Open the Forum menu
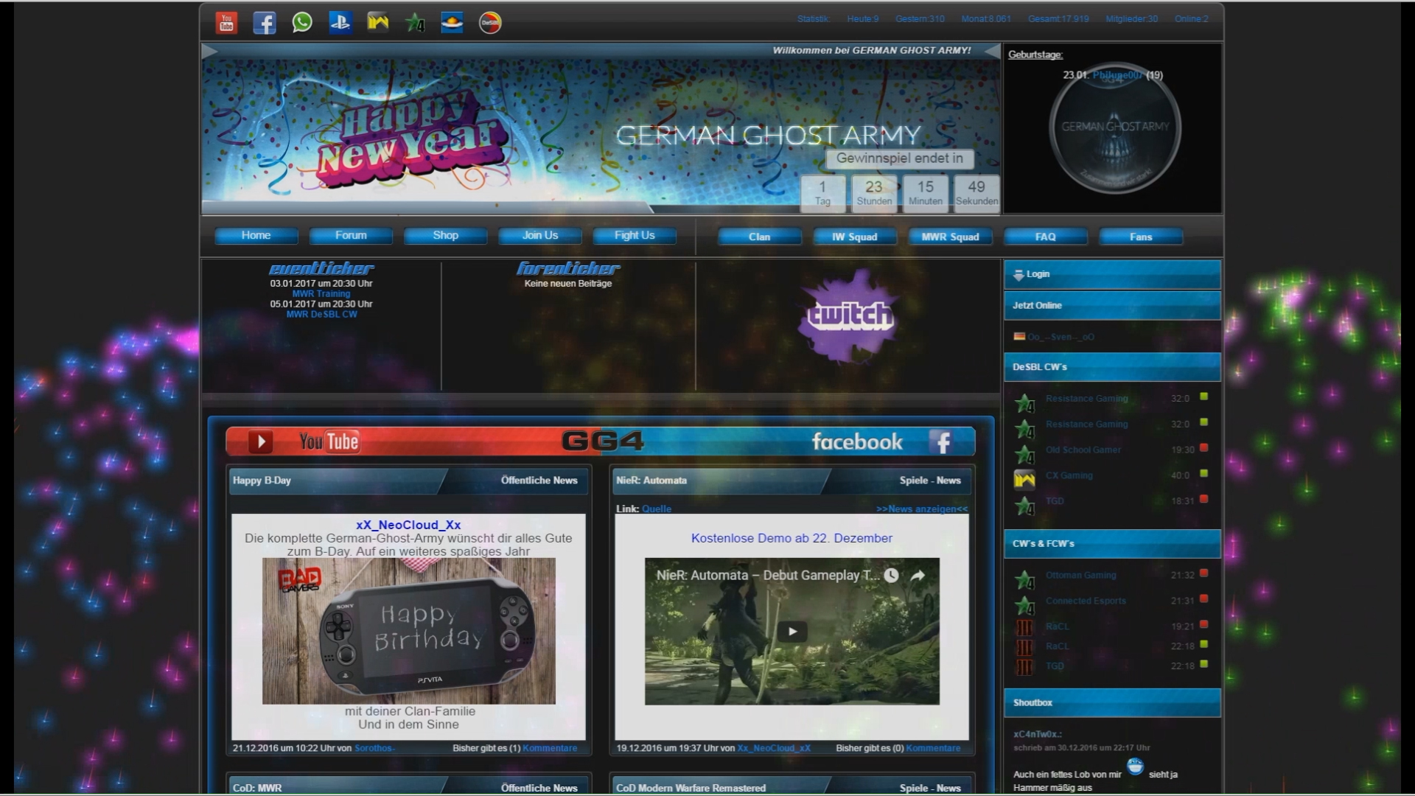The height and width of the screenshot is (796, 1415). (351, 235)
